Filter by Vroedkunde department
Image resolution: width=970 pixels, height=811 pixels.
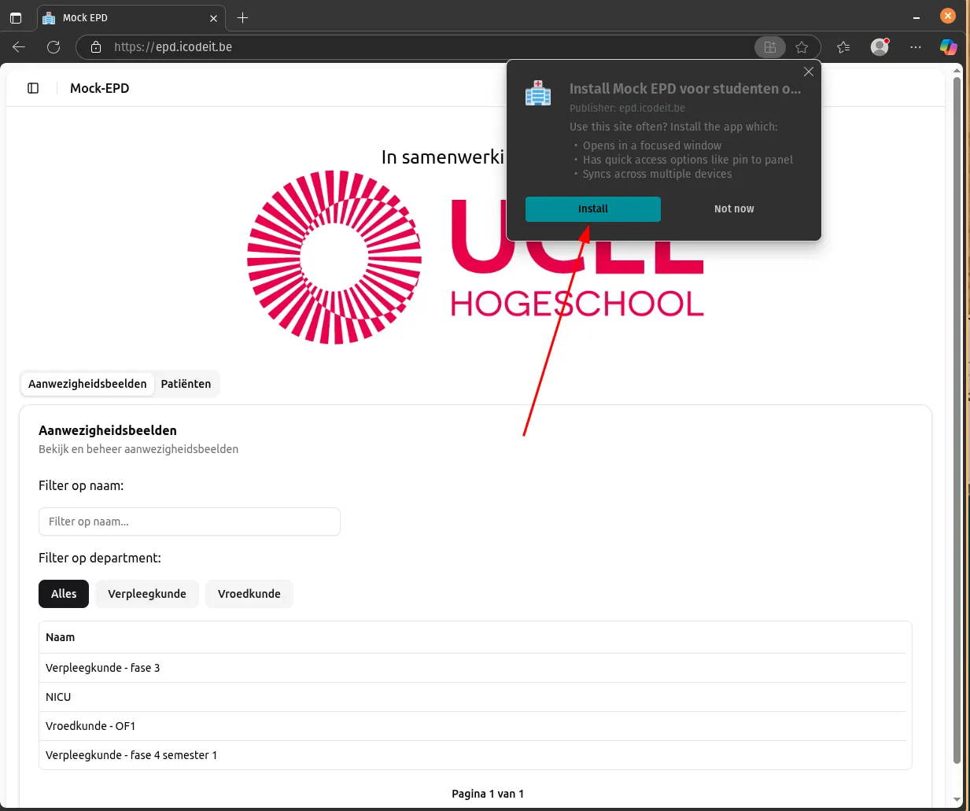tap(249, 594)
